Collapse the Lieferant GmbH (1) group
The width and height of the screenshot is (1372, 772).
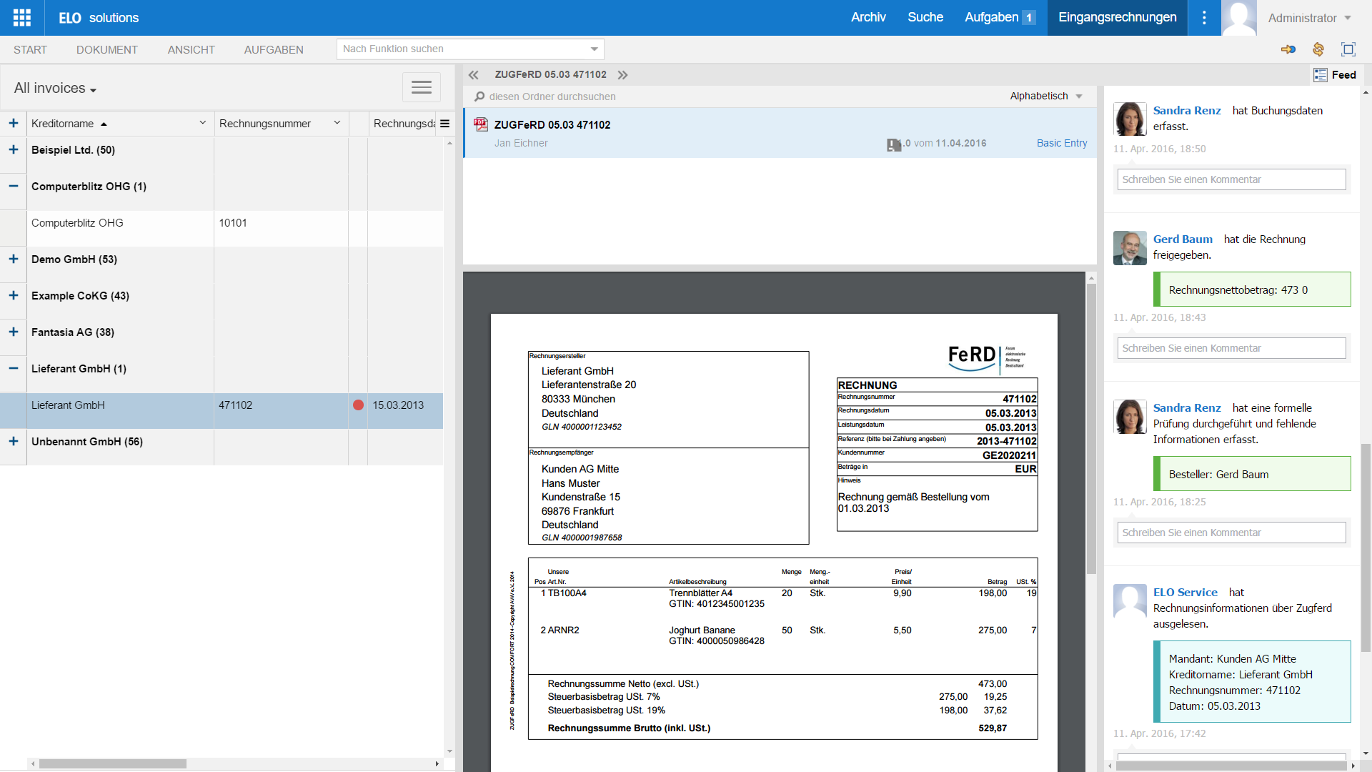point(13,369)
